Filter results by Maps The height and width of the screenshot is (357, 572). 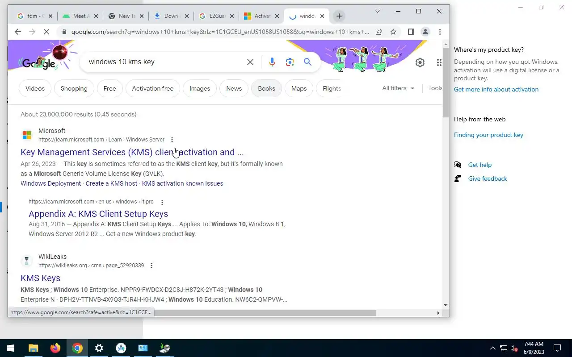tap(299, 88)
